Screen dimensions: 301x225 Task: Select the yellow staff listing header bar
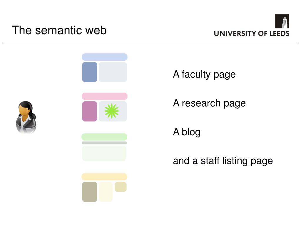[104, 177]
